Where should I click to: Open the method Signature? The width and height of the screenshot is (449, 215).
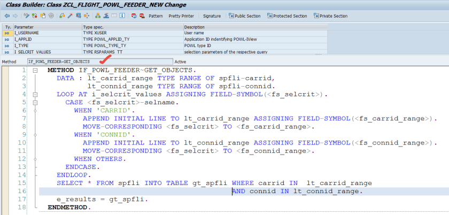212,16
